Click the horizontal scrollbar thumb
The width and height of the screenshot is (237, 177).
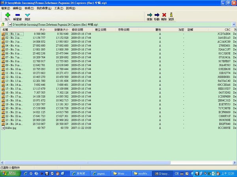(87, 162)
